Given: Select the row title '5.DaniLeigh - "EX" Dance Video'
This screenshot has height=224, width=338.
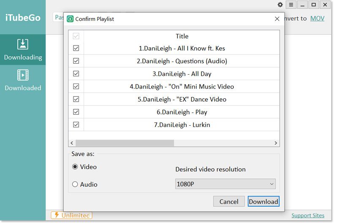Looking at the screenshot, I should [x=182, y=99].
